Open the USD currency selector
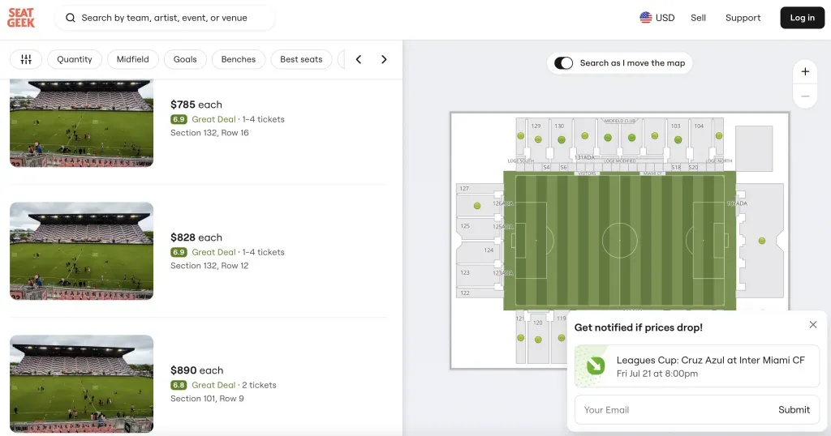This screenshot has height=436, width=831. (x=657, y=18)
